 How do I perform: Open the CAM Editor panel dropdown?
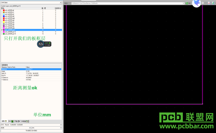61,3
